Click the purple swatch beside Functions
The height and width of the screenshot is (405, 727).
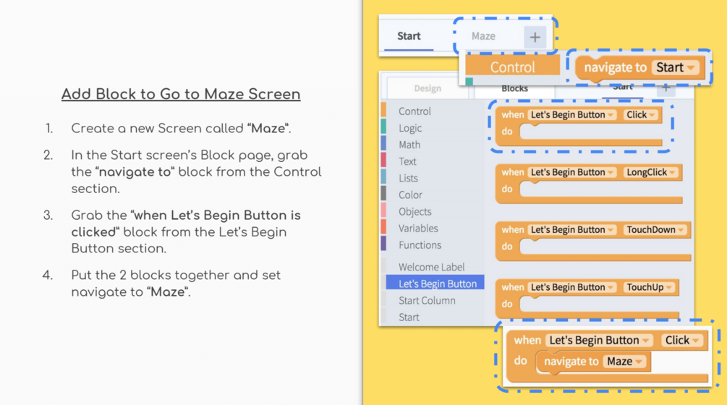pos(383,243)
